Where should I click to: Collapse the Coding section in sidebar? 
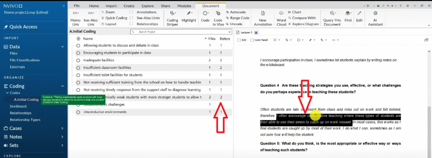pyautogui.click(x=62, y=86)
